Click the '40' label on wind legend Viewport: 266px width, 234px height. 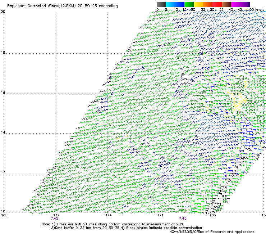click(x=231, y=10)
